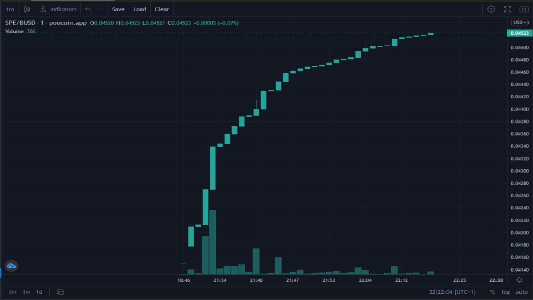Click Load in the chart toolbar
This screenshot has height=300, width=533.
[139, 9]
